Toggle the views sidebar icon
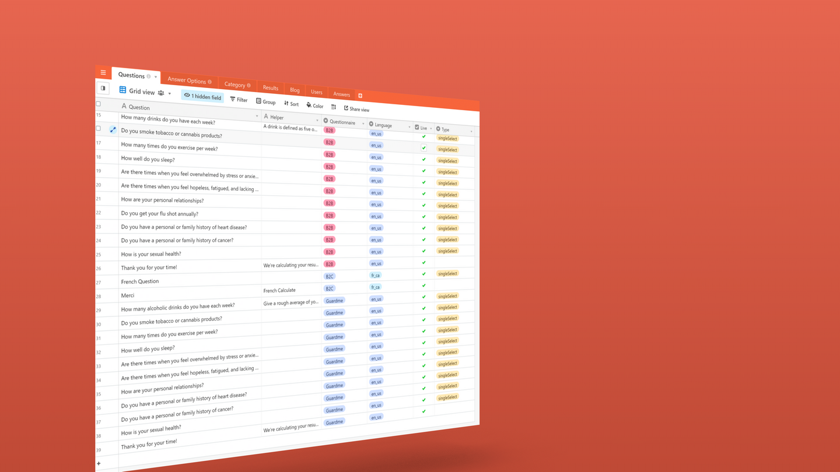The width and height of the screenshot is (840, 472). 103,89
